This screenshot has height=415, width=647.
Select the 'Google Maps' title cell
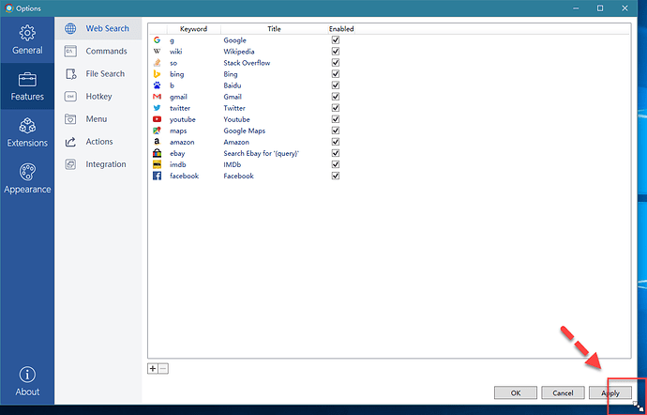[245, 131]
